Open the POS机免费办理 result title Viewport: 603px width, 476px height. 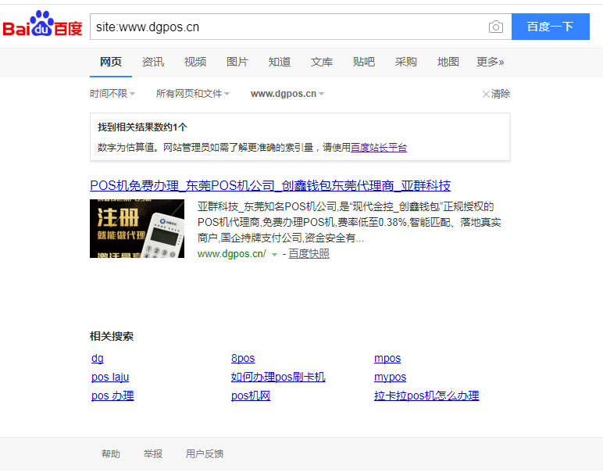point(270,185)
